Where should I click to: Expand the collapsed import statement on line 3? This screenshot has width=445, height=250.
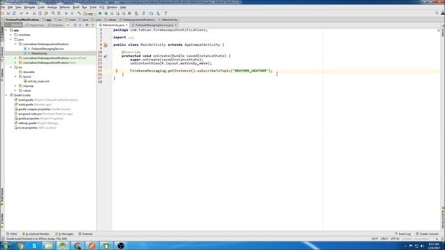[131, 37]
